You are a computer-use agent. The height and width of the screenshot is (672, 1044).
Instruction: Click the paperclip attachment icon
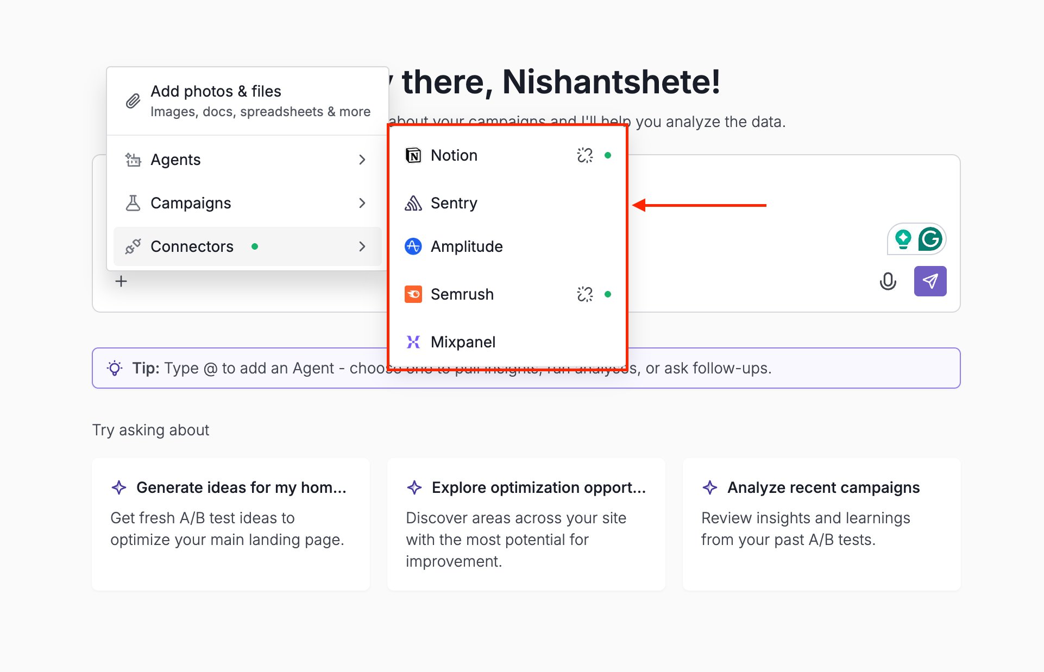(x=133, y=101)
